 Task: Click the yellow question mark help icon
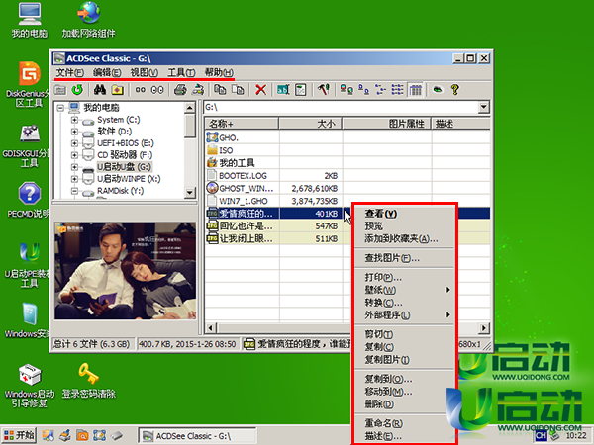(455, 90)
